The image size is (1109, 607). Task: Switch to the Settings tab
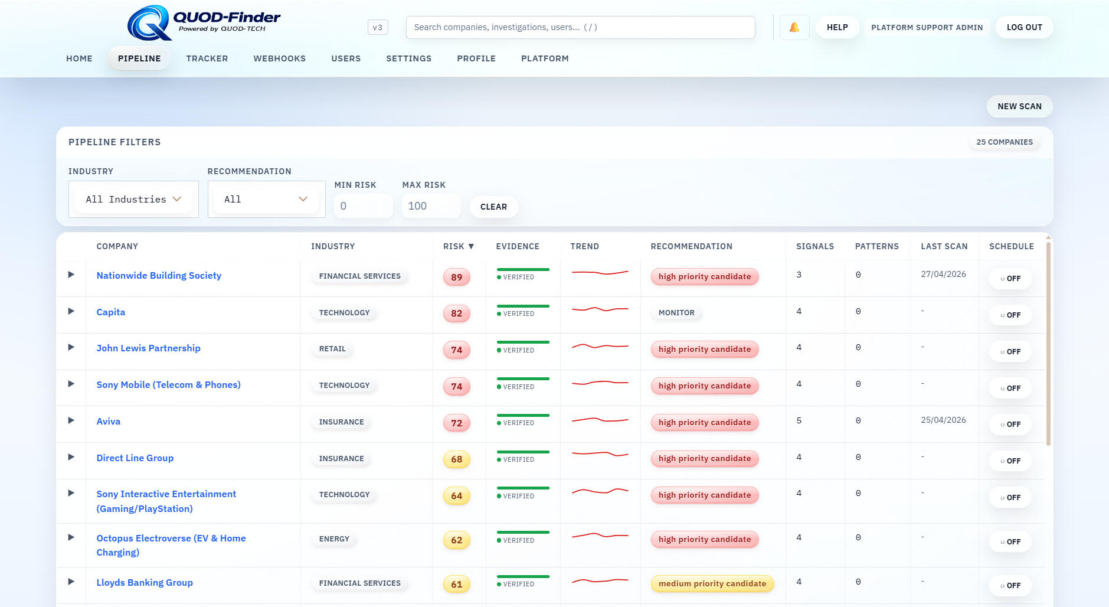[409, 58]
